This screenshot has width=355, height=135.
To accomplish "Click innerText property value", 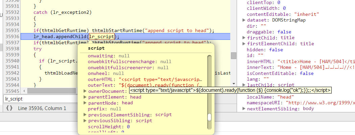I will (x=316, y=67).
